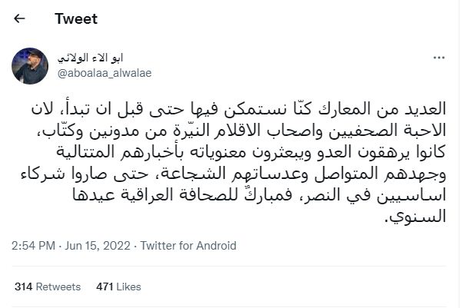Viewport: 461px width, 308px height.
Task: Open the Twitter for Android source link
Action: point(188,246)
